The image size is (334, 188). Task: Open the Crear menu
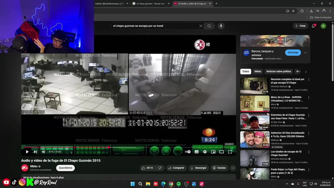click(300, 26)
